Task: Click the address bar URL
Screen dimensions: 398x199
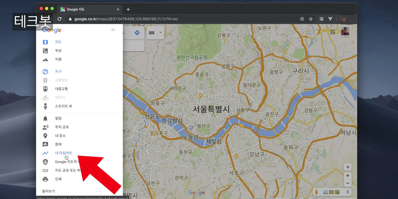Action: point(126,19)
